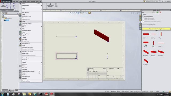Click the refresh button in View Palette
171x96 pixels.
tap(157, 12)
